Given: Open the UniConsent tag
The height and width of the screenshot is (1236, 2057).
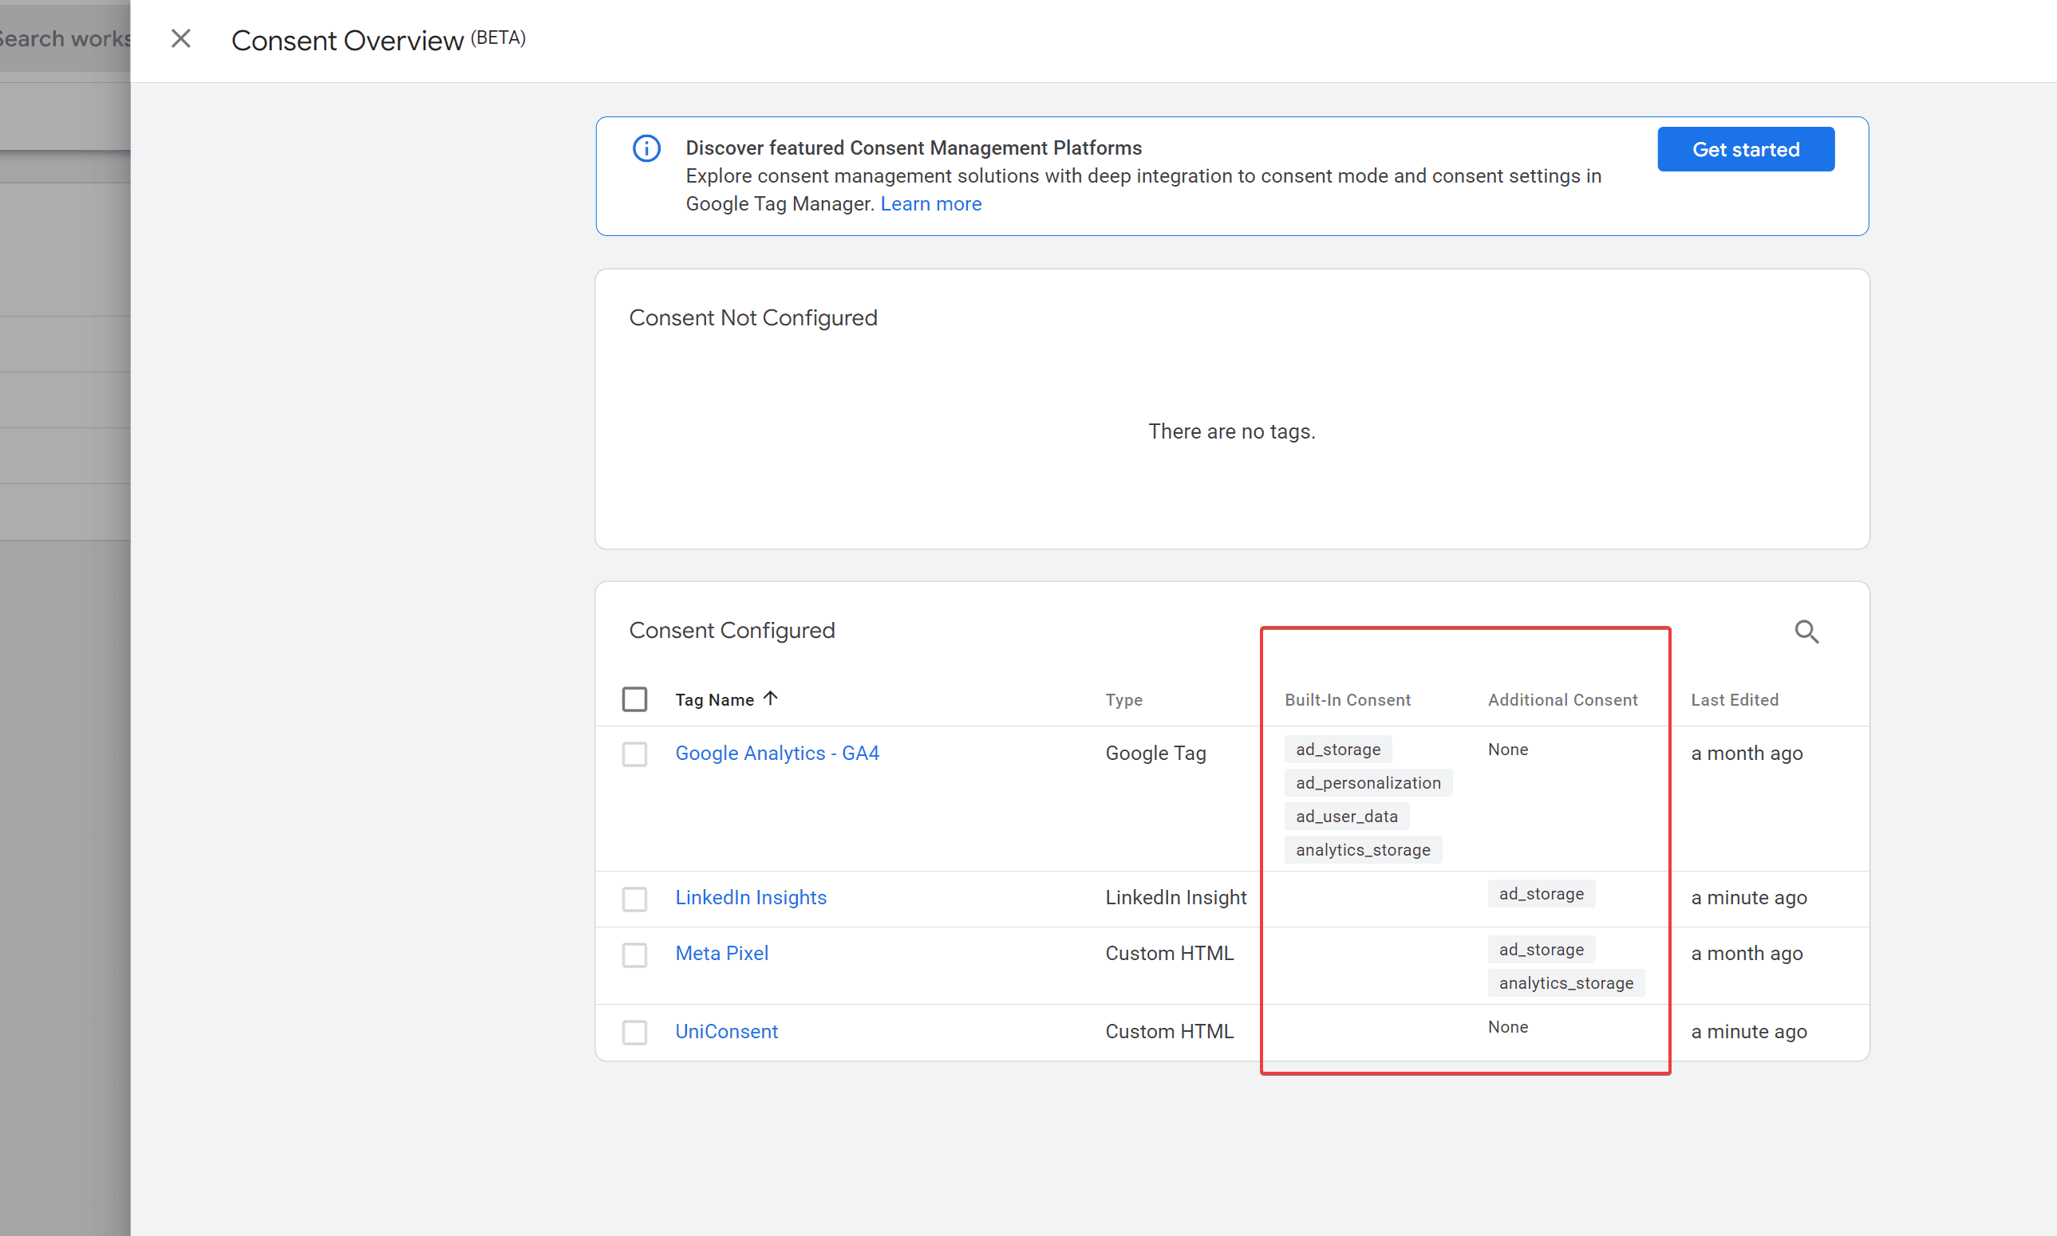Looking at the screenshot, I should click(x=726, y=1031).
